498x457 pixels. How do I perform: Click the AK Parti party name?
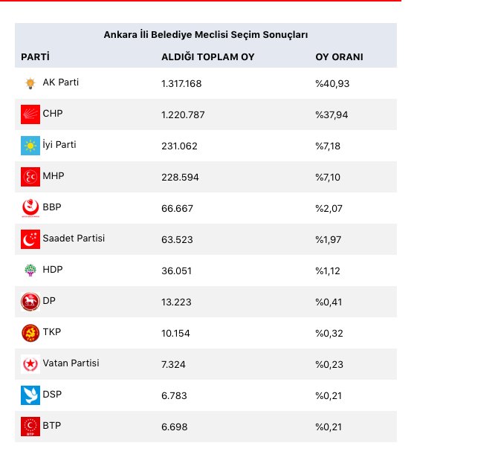tap(61, 82)
